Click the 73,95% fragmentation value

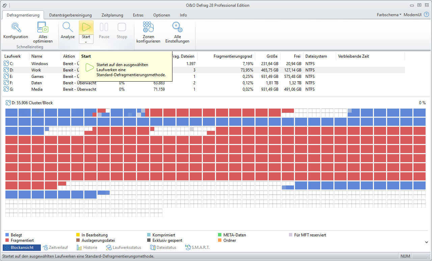click(246, 70)
